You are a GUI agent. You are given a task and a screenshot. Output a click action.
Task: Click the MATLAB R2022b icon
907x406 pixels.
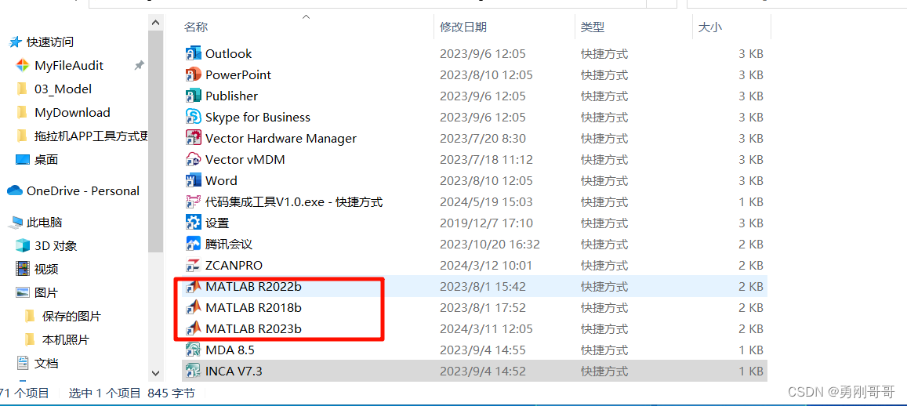(193, 286)
